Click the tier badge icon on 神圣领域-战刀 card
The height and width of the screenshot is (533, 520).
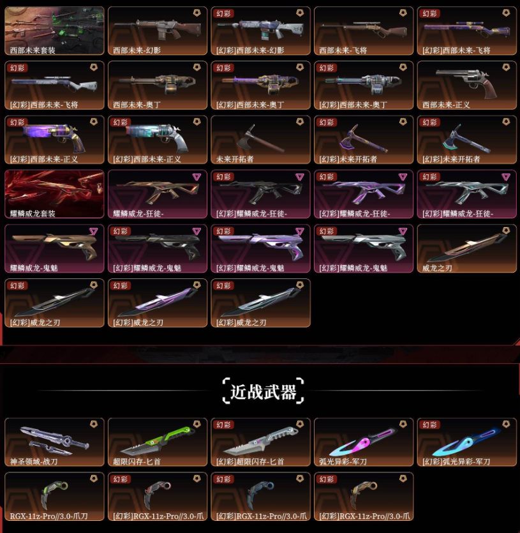[93, 424]
